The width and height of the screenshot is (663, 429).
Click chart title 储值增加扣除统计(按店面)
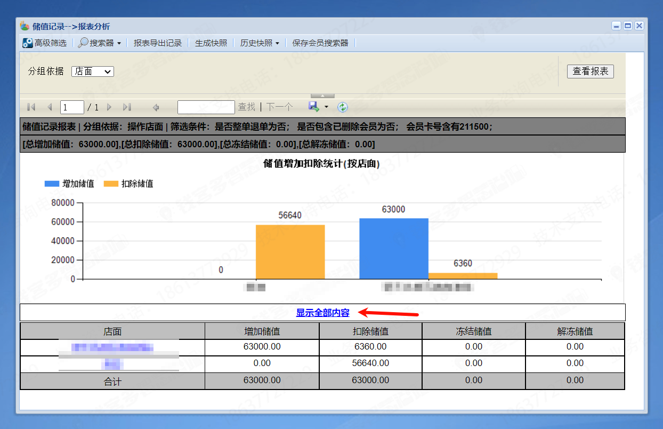pyautogui.click(x=321, y=164)
